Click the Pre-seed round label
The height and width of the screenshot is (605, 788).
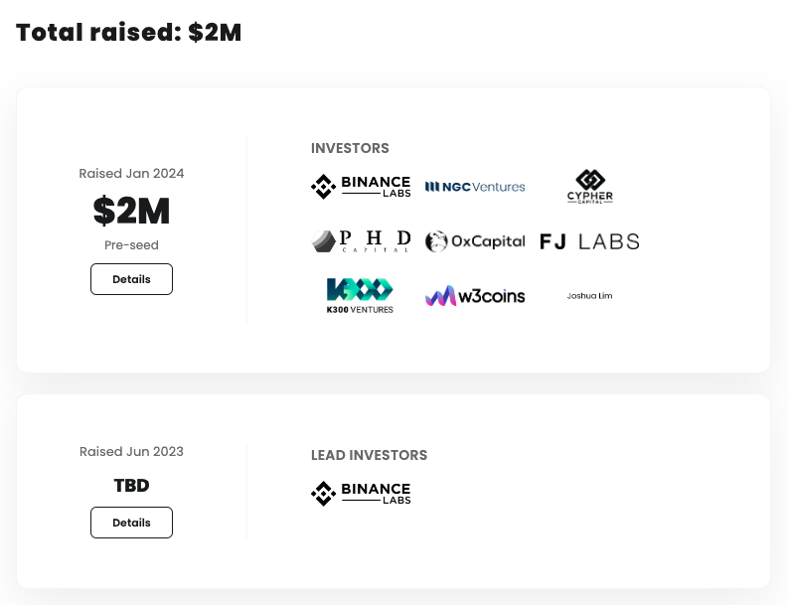click(x=131, y=245)
